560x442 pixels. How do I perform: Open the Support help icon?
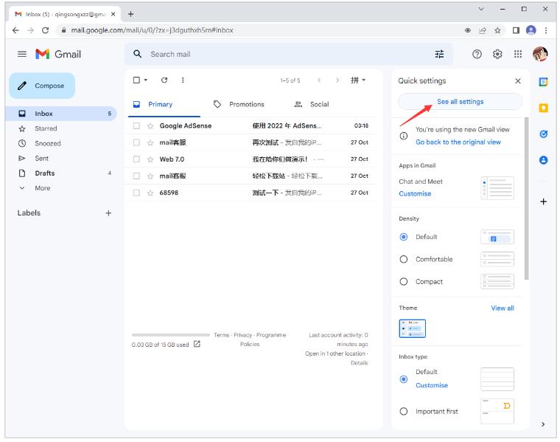point(477,54)
